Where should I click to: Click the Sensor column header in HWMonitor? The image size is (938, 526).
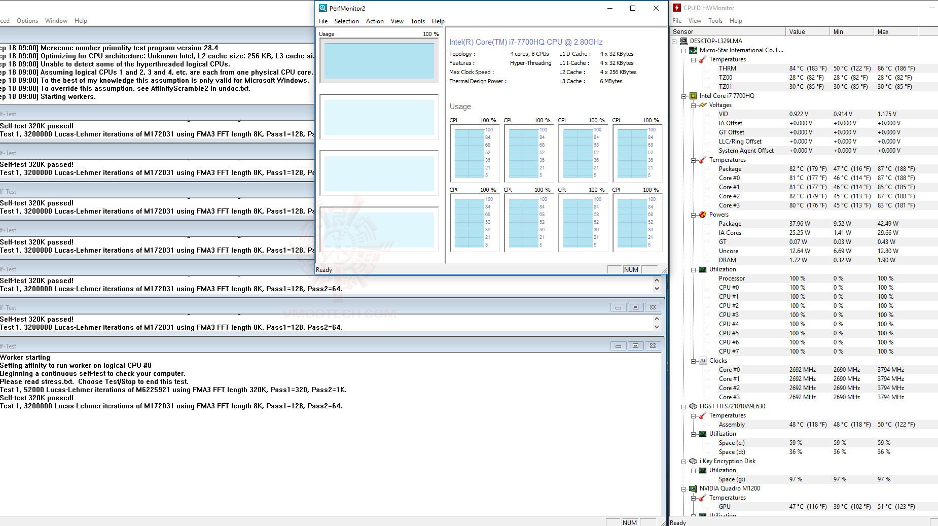[728, 31]
